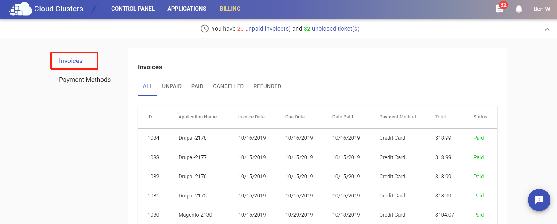The height and width of the screenshot is (224, 557).
Task: Click the $104.07 total amount
Action: tap(445, 215)
